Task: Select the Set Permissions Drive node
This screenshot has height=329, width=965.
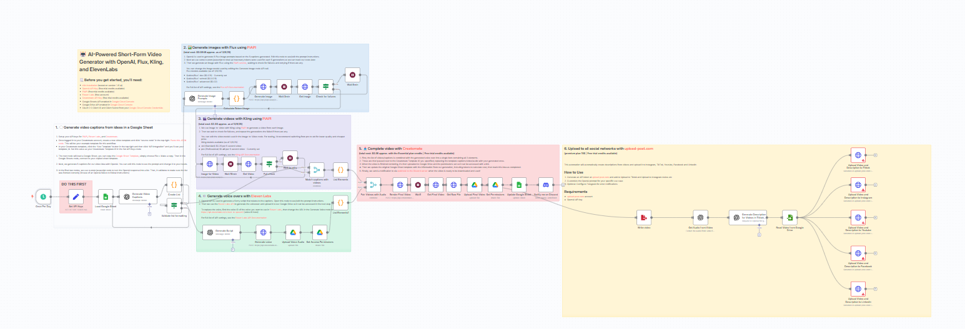Action: 495,184
